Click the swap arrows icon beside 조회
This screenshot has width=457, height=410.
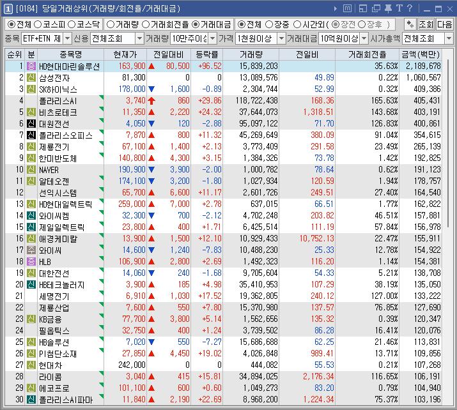click(410, 24)
